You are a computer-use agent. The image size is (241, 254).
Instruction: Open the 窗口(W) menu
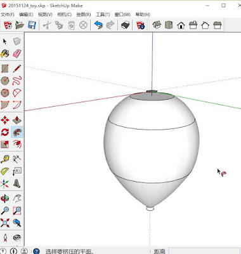click(x=122, y=15)
